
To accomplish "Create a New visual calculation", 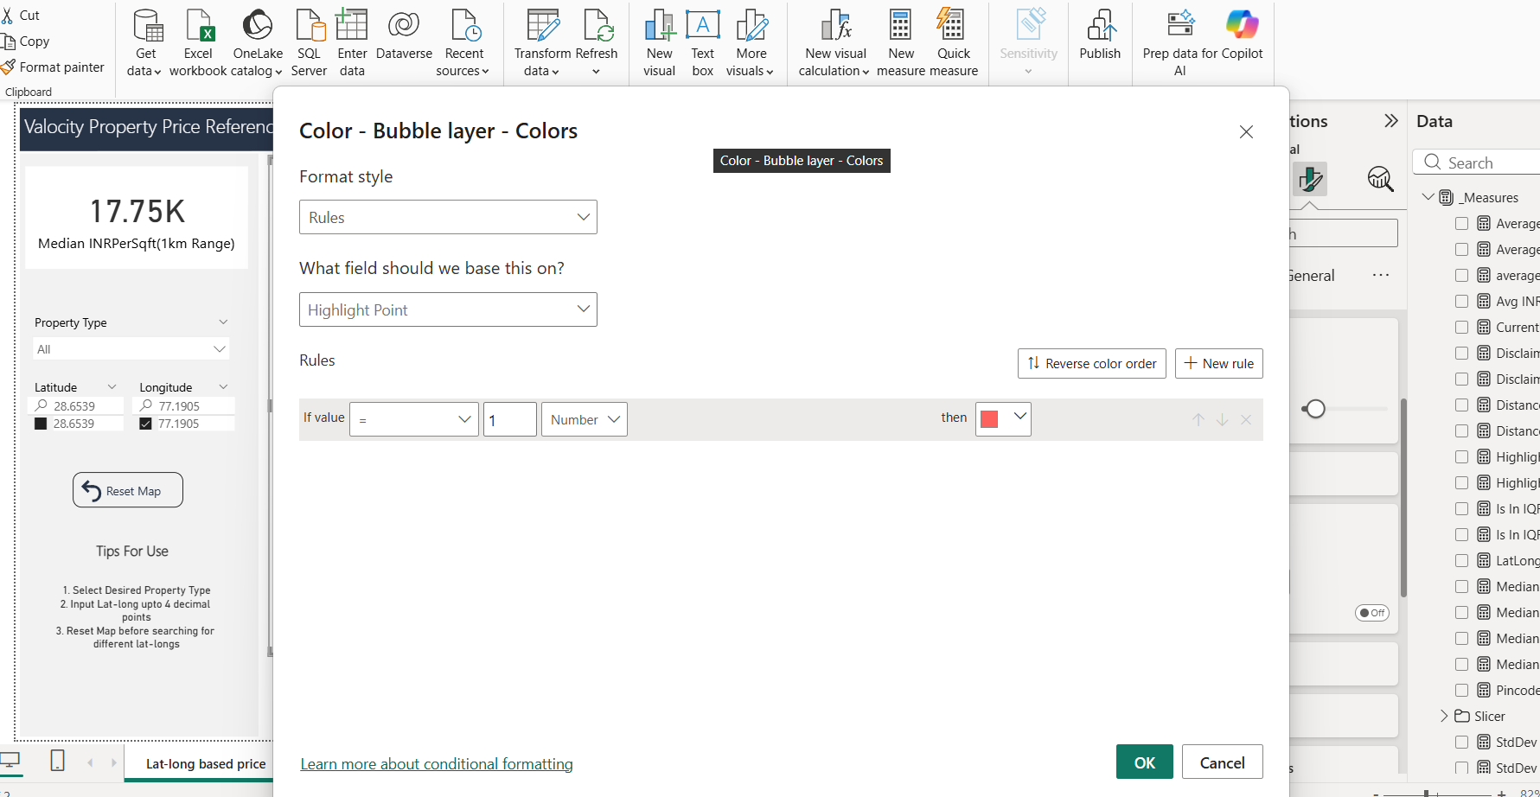I will (x=835, y=43).
